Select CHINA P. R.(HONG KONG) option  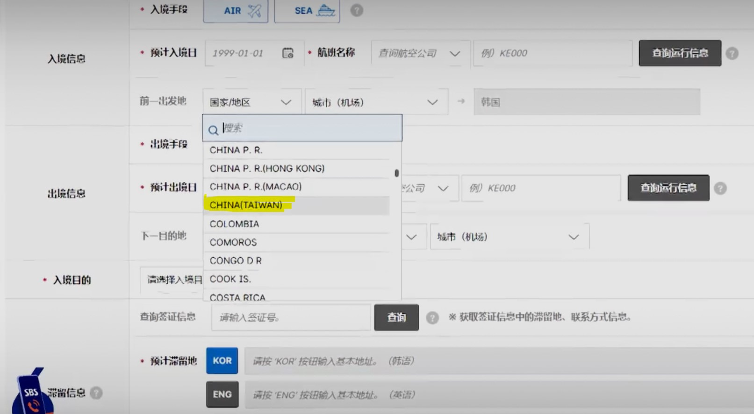click(x=267, y=168)
